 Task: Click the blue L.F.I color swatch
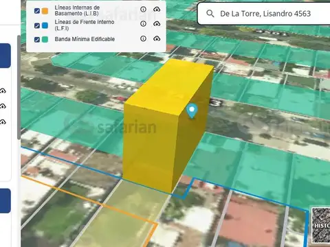click(x=45, y=25)
